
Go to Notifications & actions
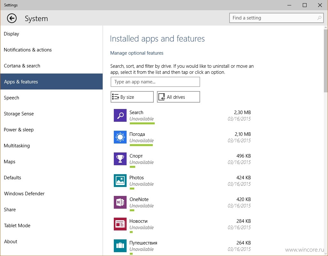(51, 50)
